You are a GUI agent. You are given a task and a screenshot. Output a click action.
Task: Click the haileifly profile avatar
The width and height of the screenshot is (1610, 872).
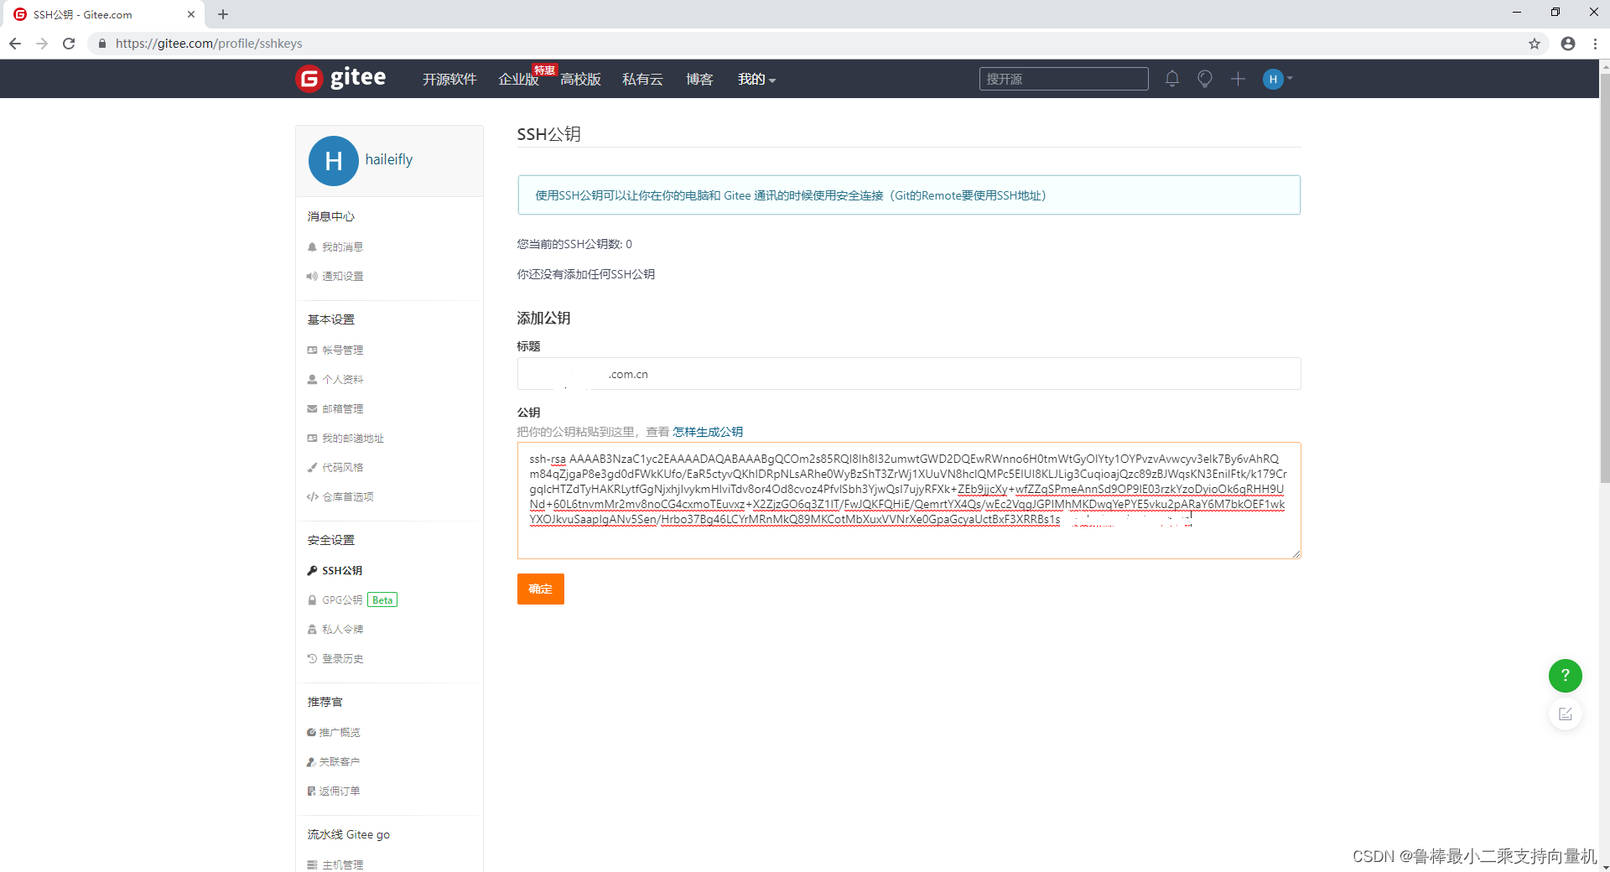(334, 161)
